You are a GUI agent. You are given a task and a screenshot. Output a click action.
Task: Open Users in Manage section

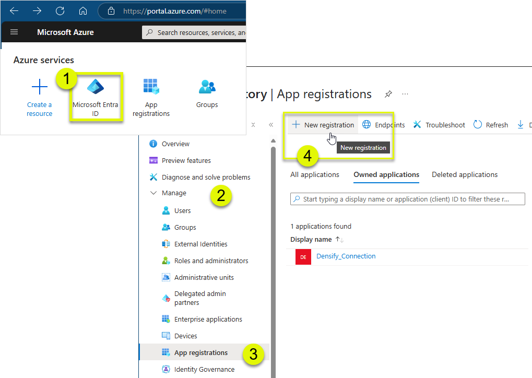coord(182,211)
